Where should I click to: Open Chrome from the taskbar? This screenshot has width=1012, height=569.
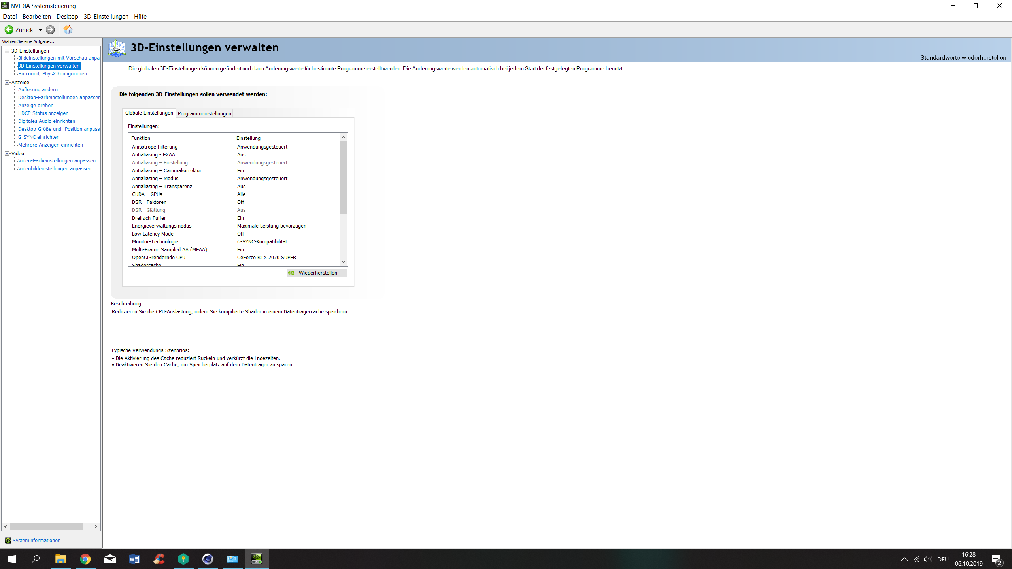click(85, 559)
